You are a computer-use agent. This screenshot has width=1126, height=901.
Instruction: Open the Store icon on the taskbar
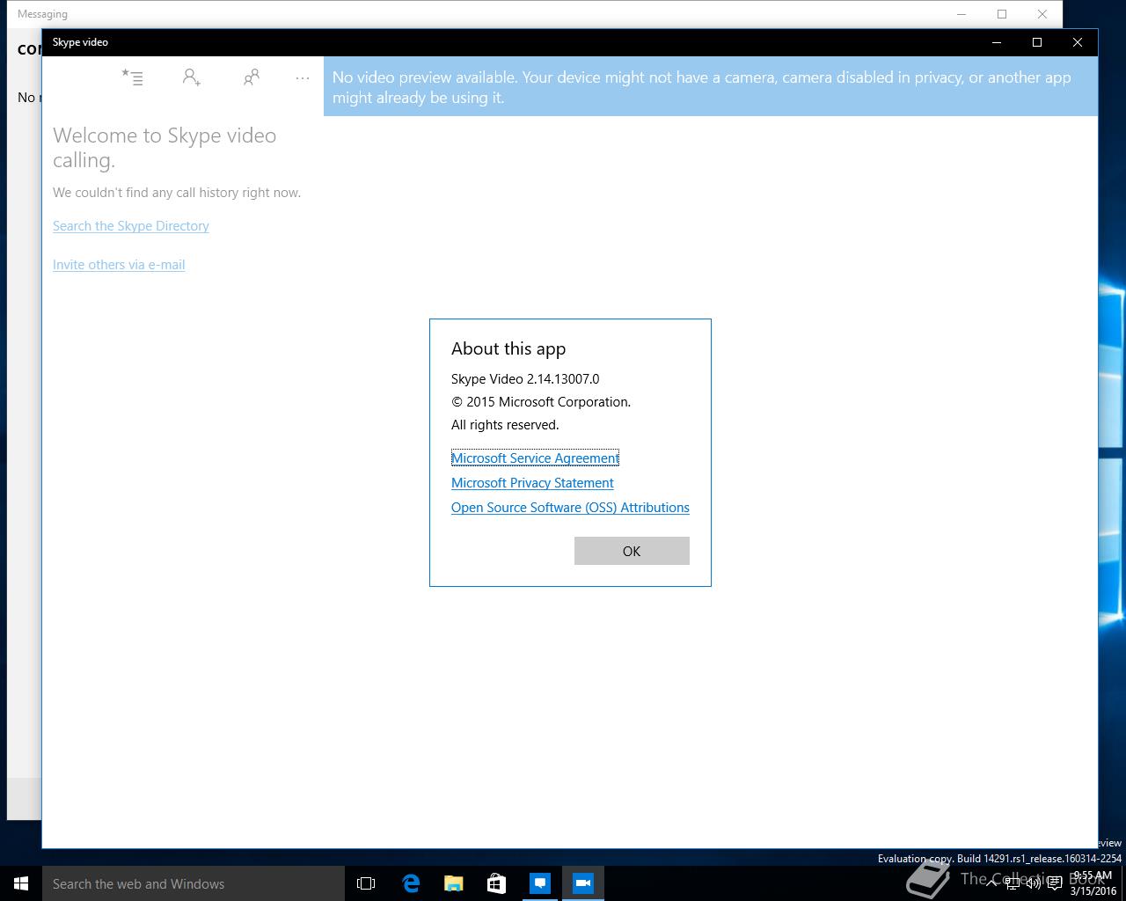[496, 883]
